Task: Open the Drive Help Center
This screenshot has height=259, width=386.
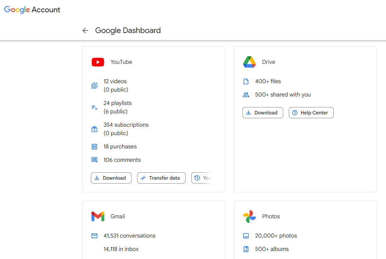Action: pyautogui.click(x=311, y=113)
